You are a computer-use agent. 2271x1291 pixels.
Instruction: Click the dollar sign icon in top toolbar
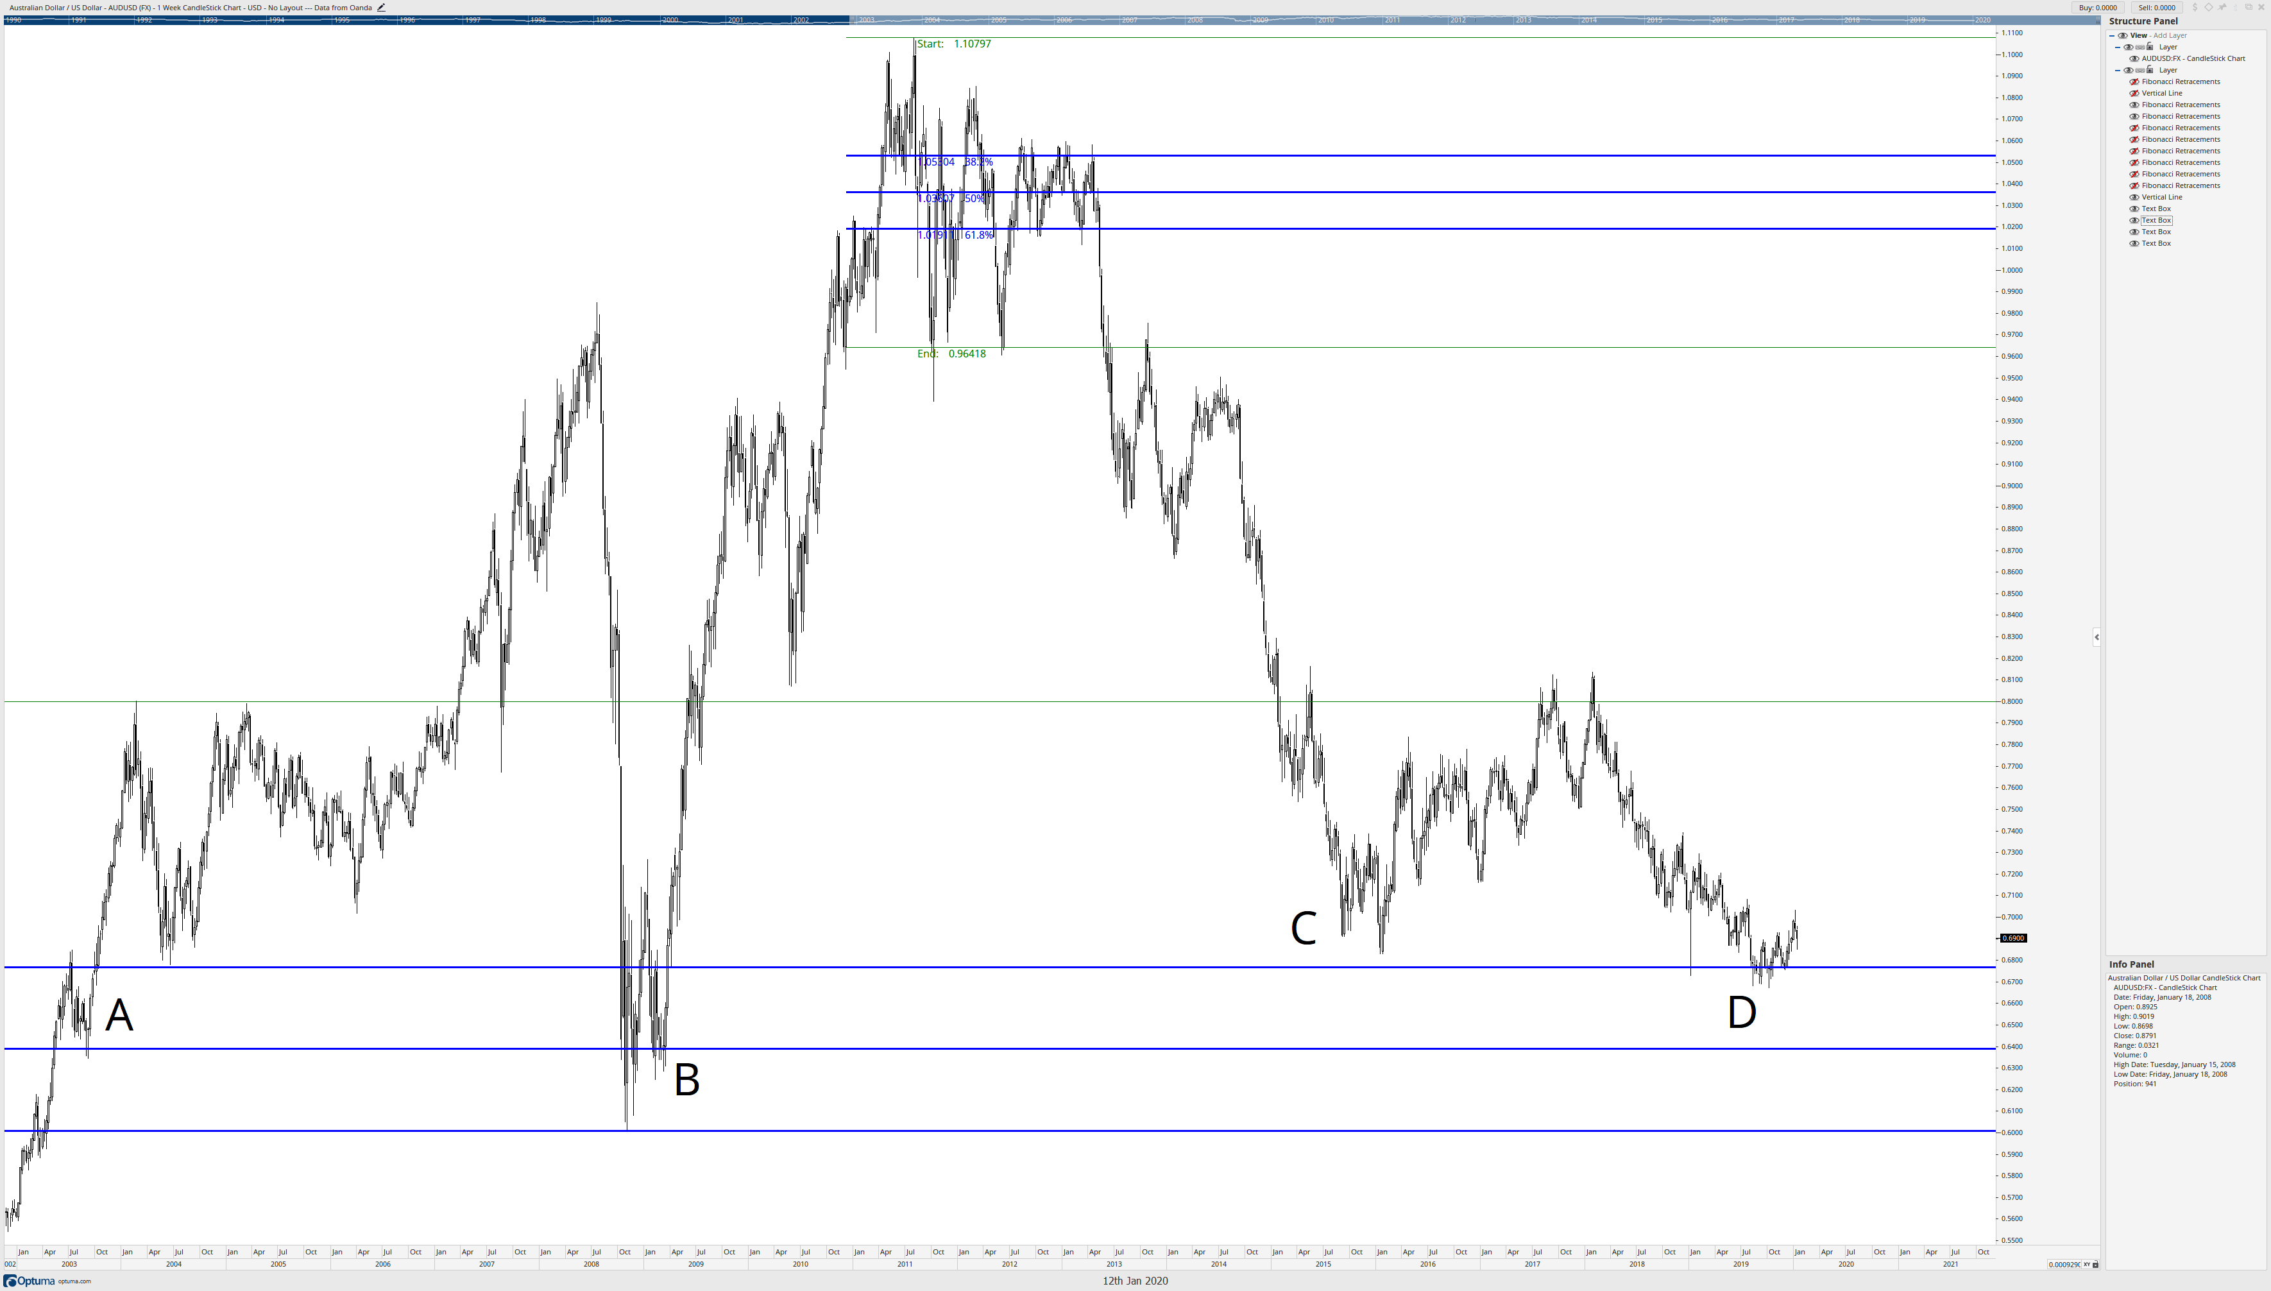(2195, 7)
